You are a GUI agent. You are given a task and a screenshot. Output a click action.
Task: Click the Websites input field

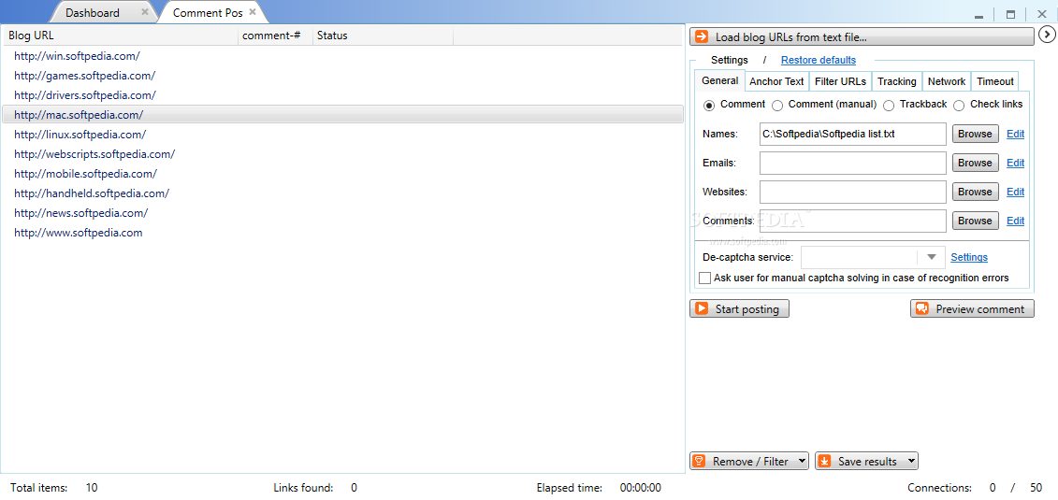[853, 192]
